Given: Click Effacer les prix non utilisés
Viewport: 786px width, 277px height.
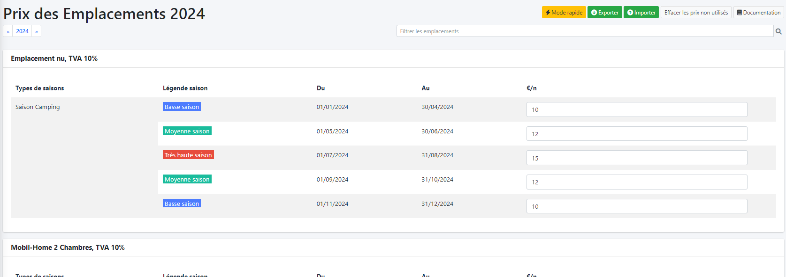Looking at the screenshot, I should point(696,13).
